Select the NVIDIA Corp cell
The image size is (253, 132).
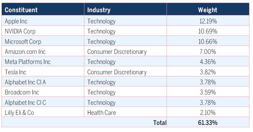[20, 31]
